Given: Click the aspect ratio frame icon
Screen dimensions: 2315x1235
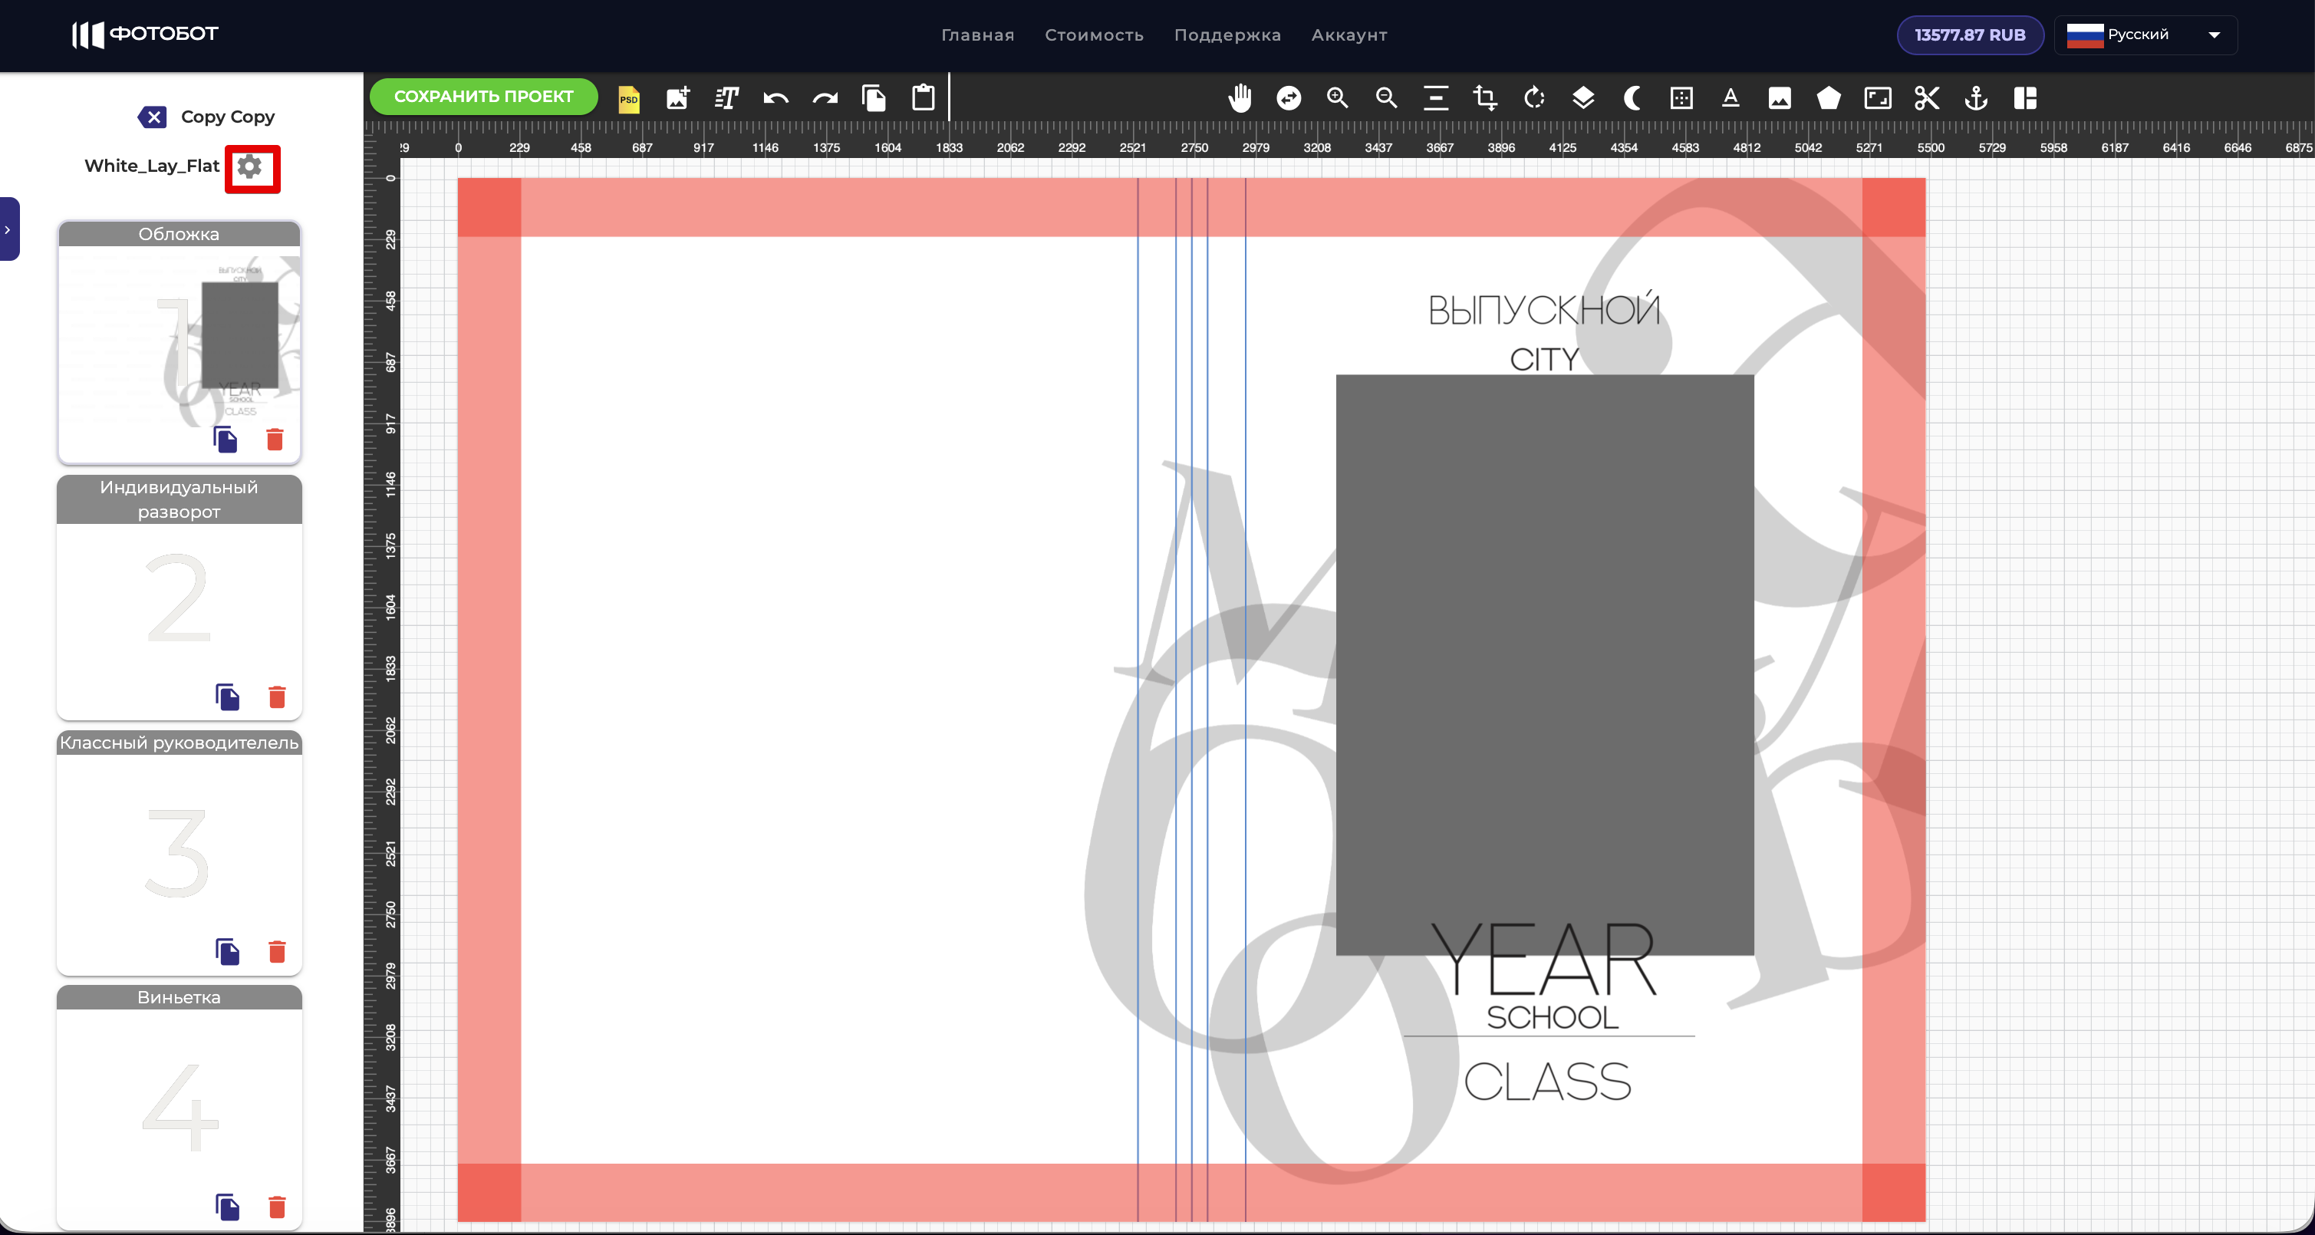Looking at the screenshot, I should (x=1879, y=98).
